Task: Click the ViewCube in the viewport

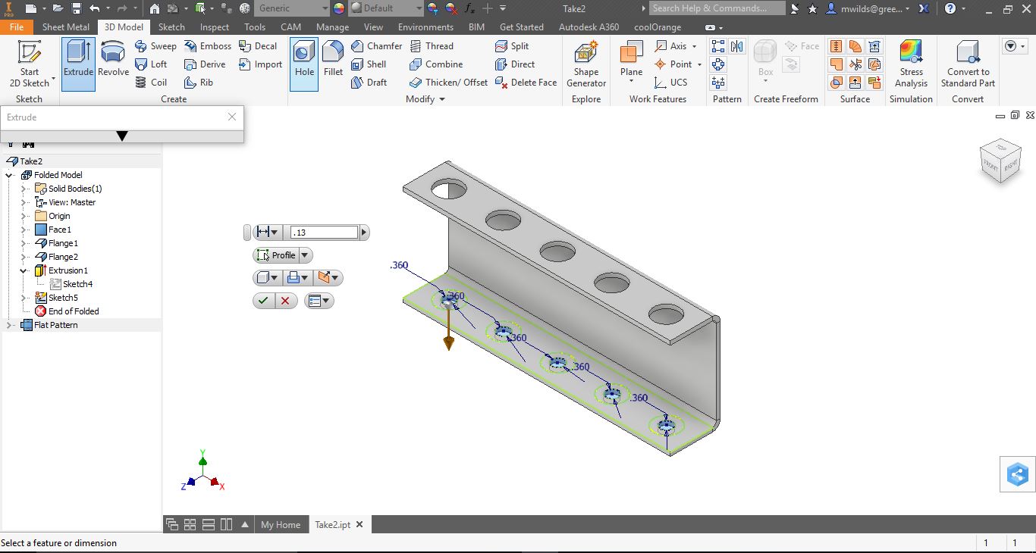Action: coord(1000,160)
